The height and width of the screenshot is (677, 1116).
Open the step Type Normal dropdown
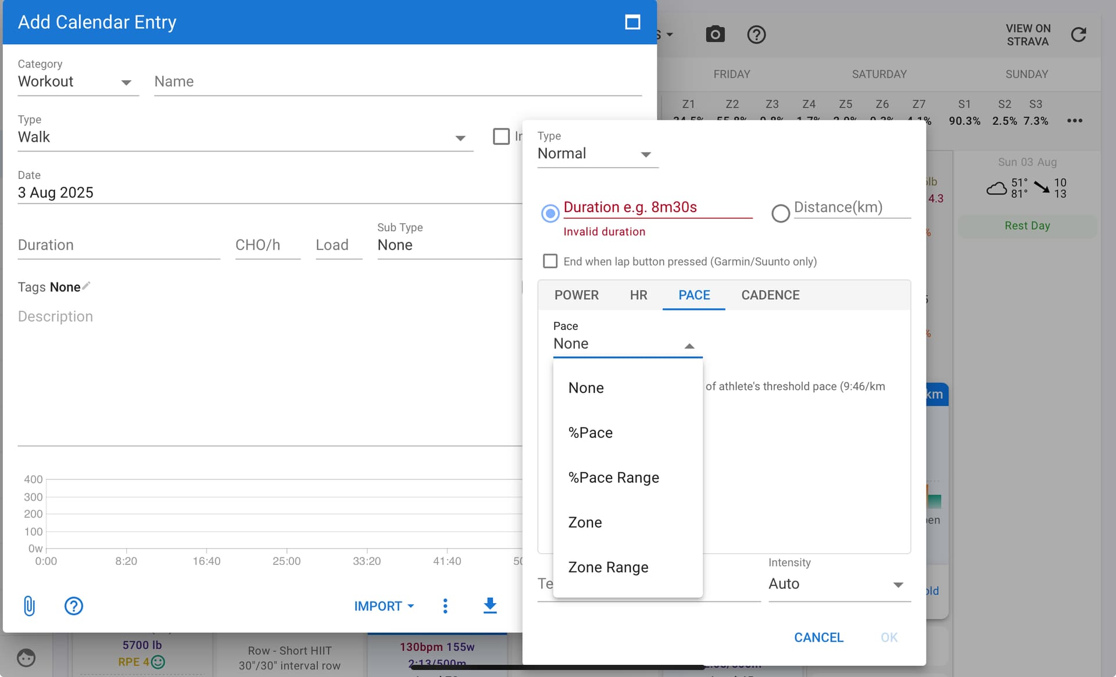[x=598, y=153]
